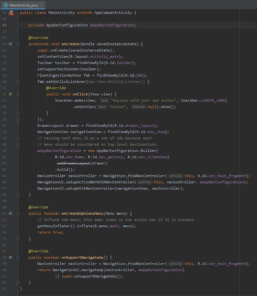This screenshot has height=296, width=257.
Task: Click the closing fold marker on line 48
Action: pyautogui.click(x=17, y=194)
